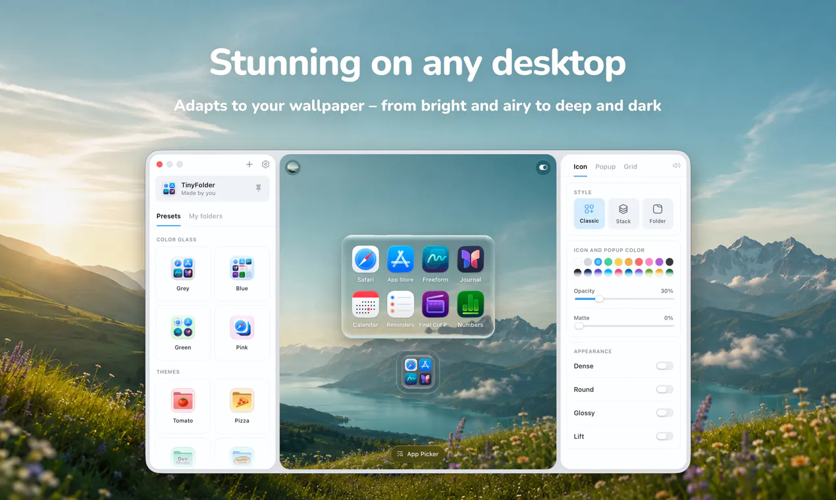Open the Journal app icon

click(x=470, y=259)
